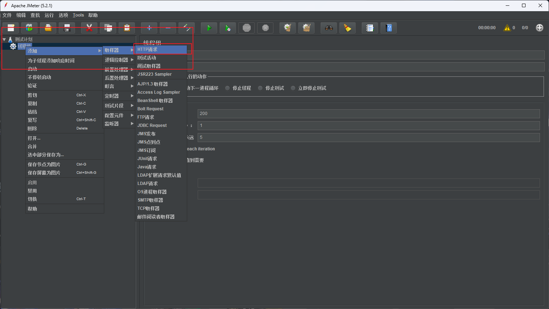Click the Paste clipboard icon
The width and height of the screenshot is (549, 309).
tap(127, 28)
